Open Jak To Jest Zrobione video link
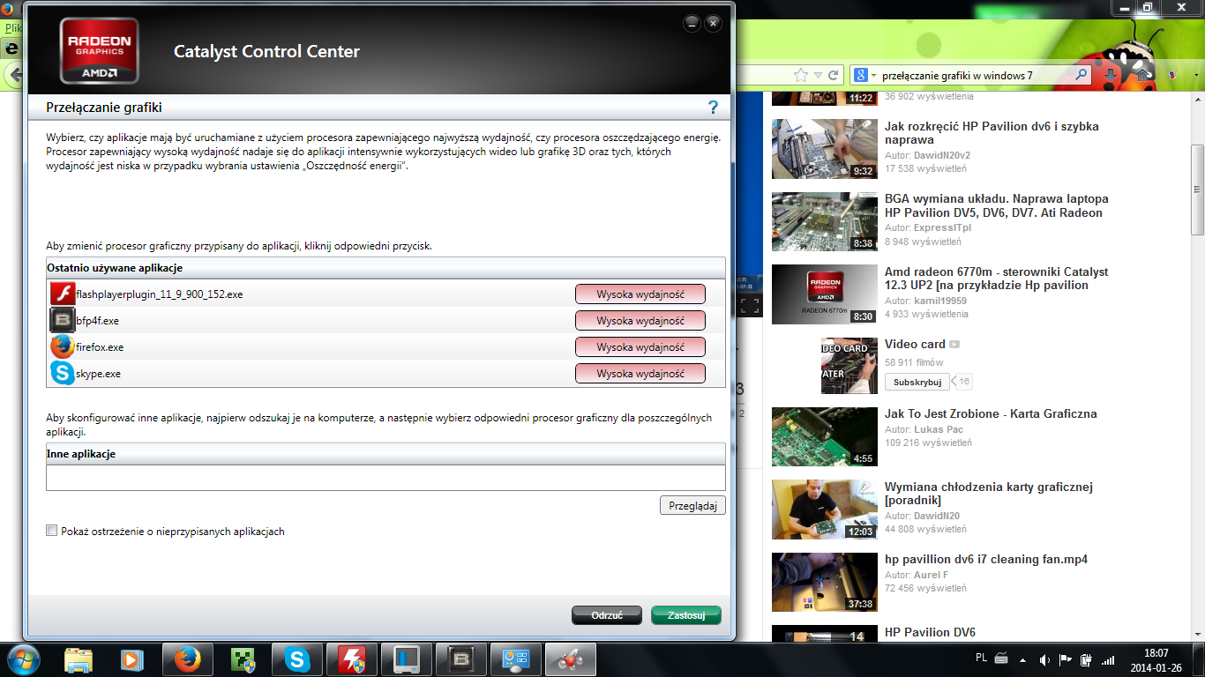 [x=991, y=413]
